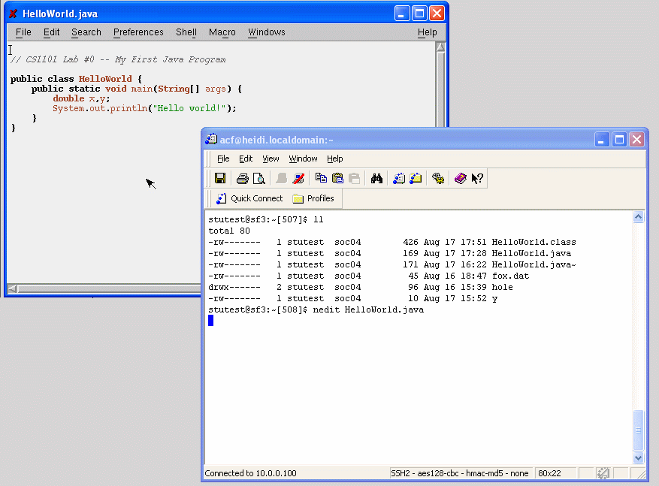Open Windows menu in NEdit window
The image size is (659, 486).
(x=267, y=32)
